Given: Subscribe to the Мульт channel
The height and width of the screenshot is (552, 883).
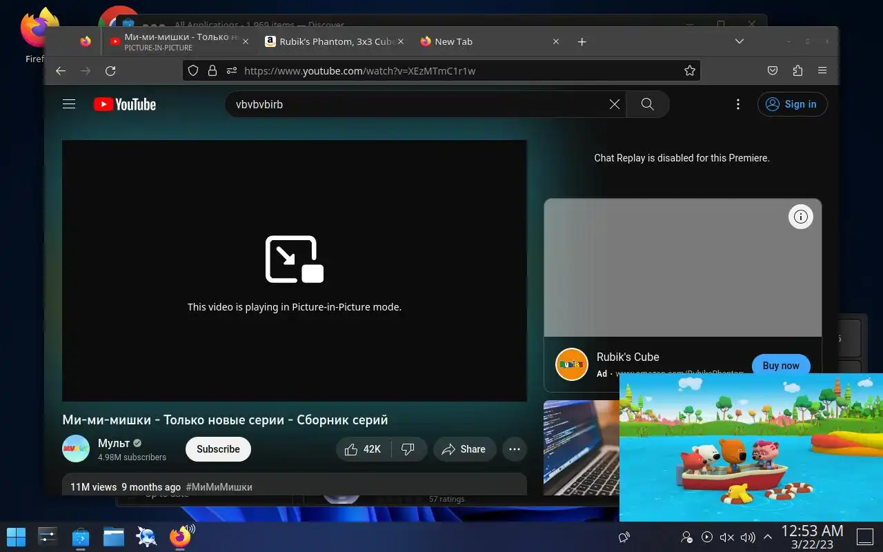Looking at the screenshot, I should (x=218, y=449).
